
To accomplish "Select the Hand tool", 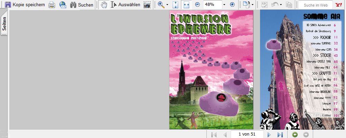I will tap(104, 4).
